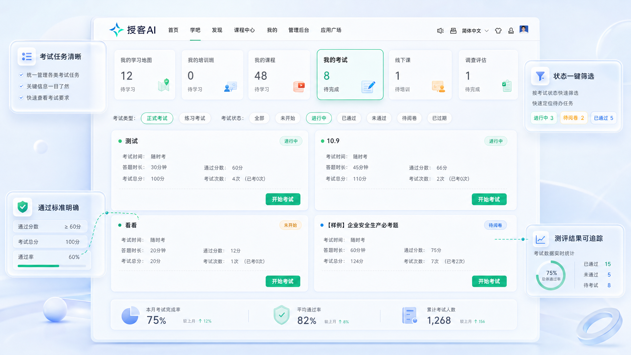Start the 10.9 exam with 开始考试
This screenshot has width=631, height=355.
(x=489, y=199)
